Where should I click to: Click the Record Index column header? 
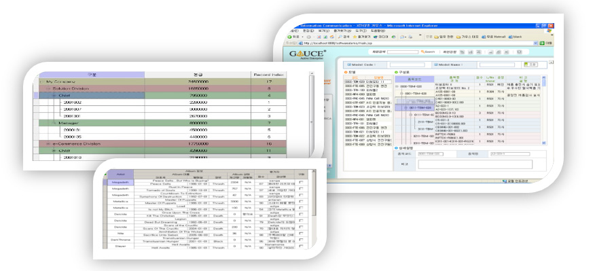click(x=269, y=75)
